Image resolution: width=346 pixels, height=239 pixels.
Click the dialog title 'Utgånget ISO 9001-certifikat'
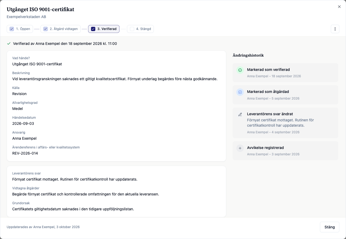[x=40, y=10]
